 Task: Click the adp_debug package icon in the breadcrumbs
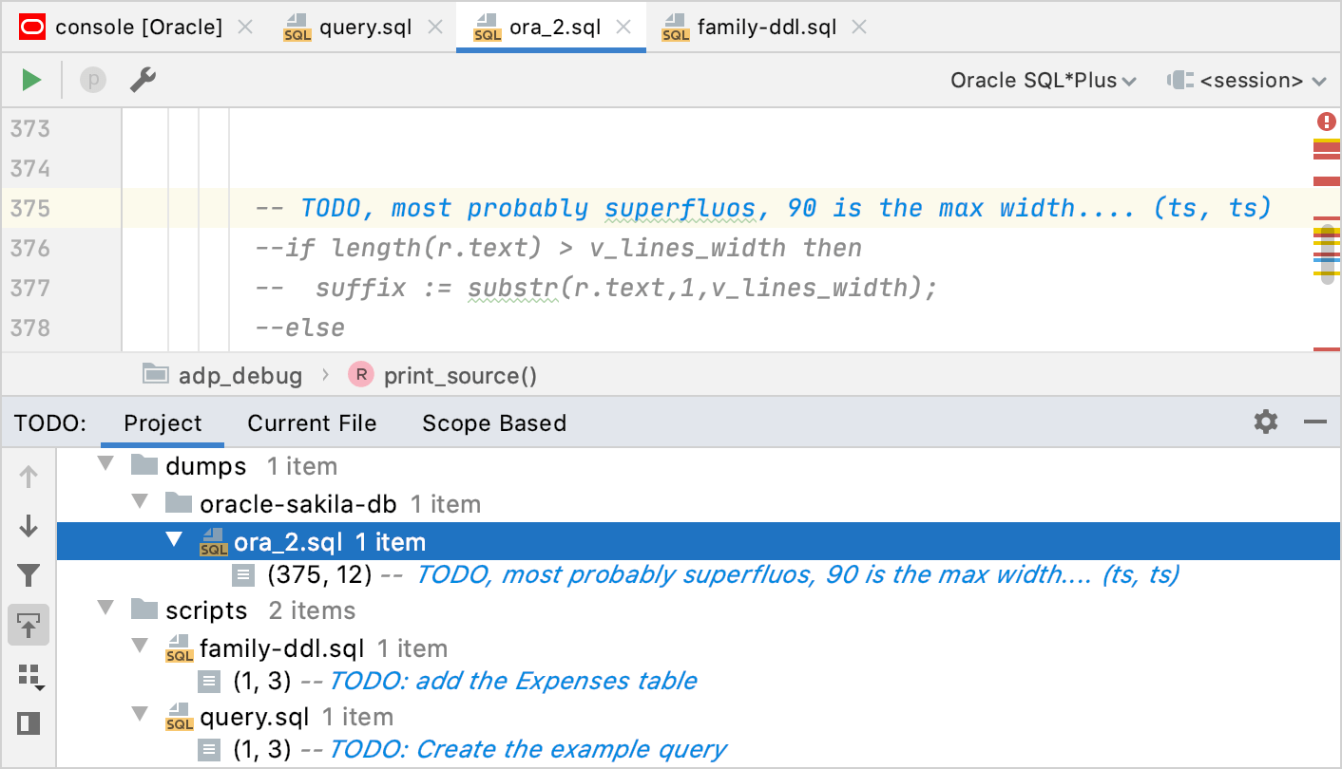click(156, 374)
